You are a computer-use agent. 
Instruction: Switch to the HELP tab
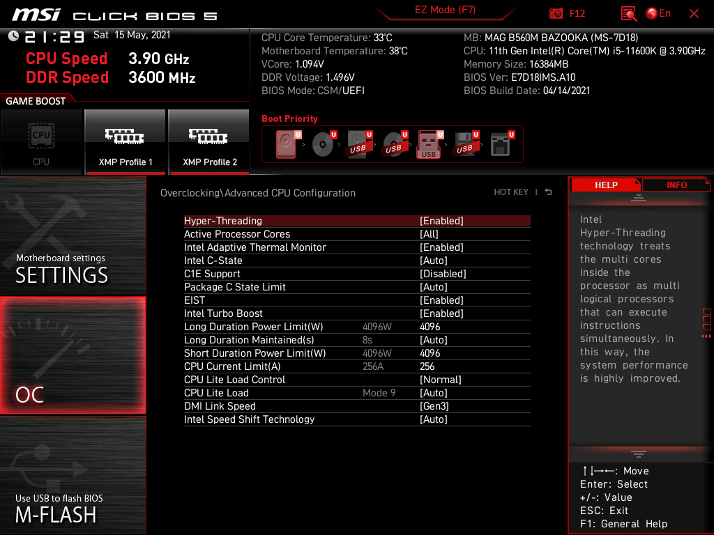coord(606,185)
